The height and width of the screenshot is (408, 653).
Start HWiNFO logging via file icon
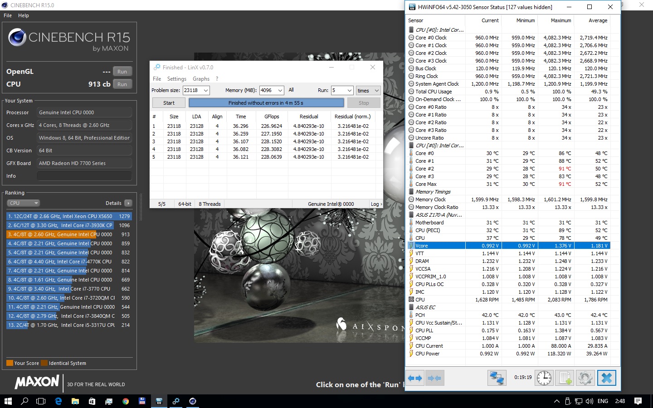click(565, 378)
